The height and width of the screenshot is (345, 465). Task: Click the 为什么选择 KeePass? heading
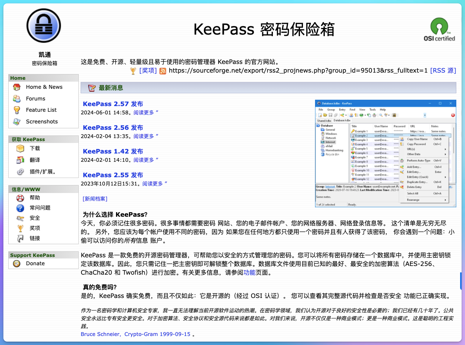pos(115,215)
